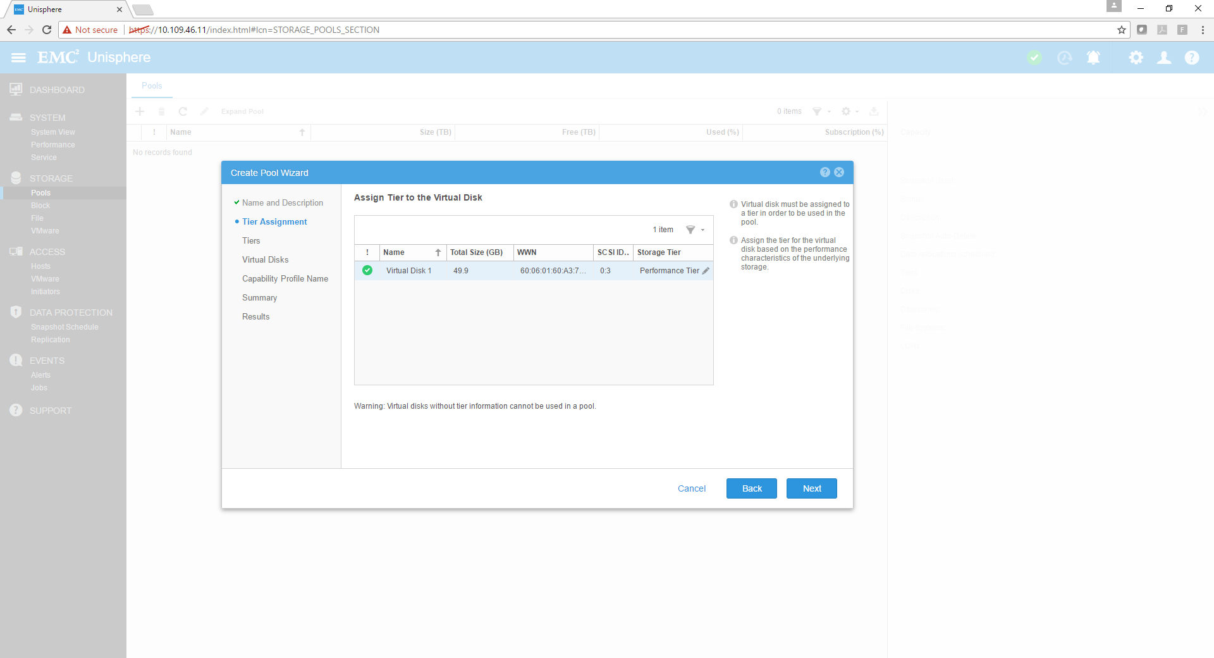Go to Name and Description wizard step
1214x658 pixels.
tap(282, 203)
